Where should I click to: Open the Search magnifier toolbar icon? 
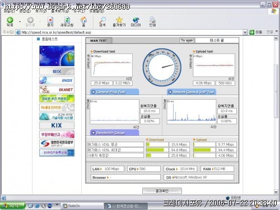click(102, 20)
